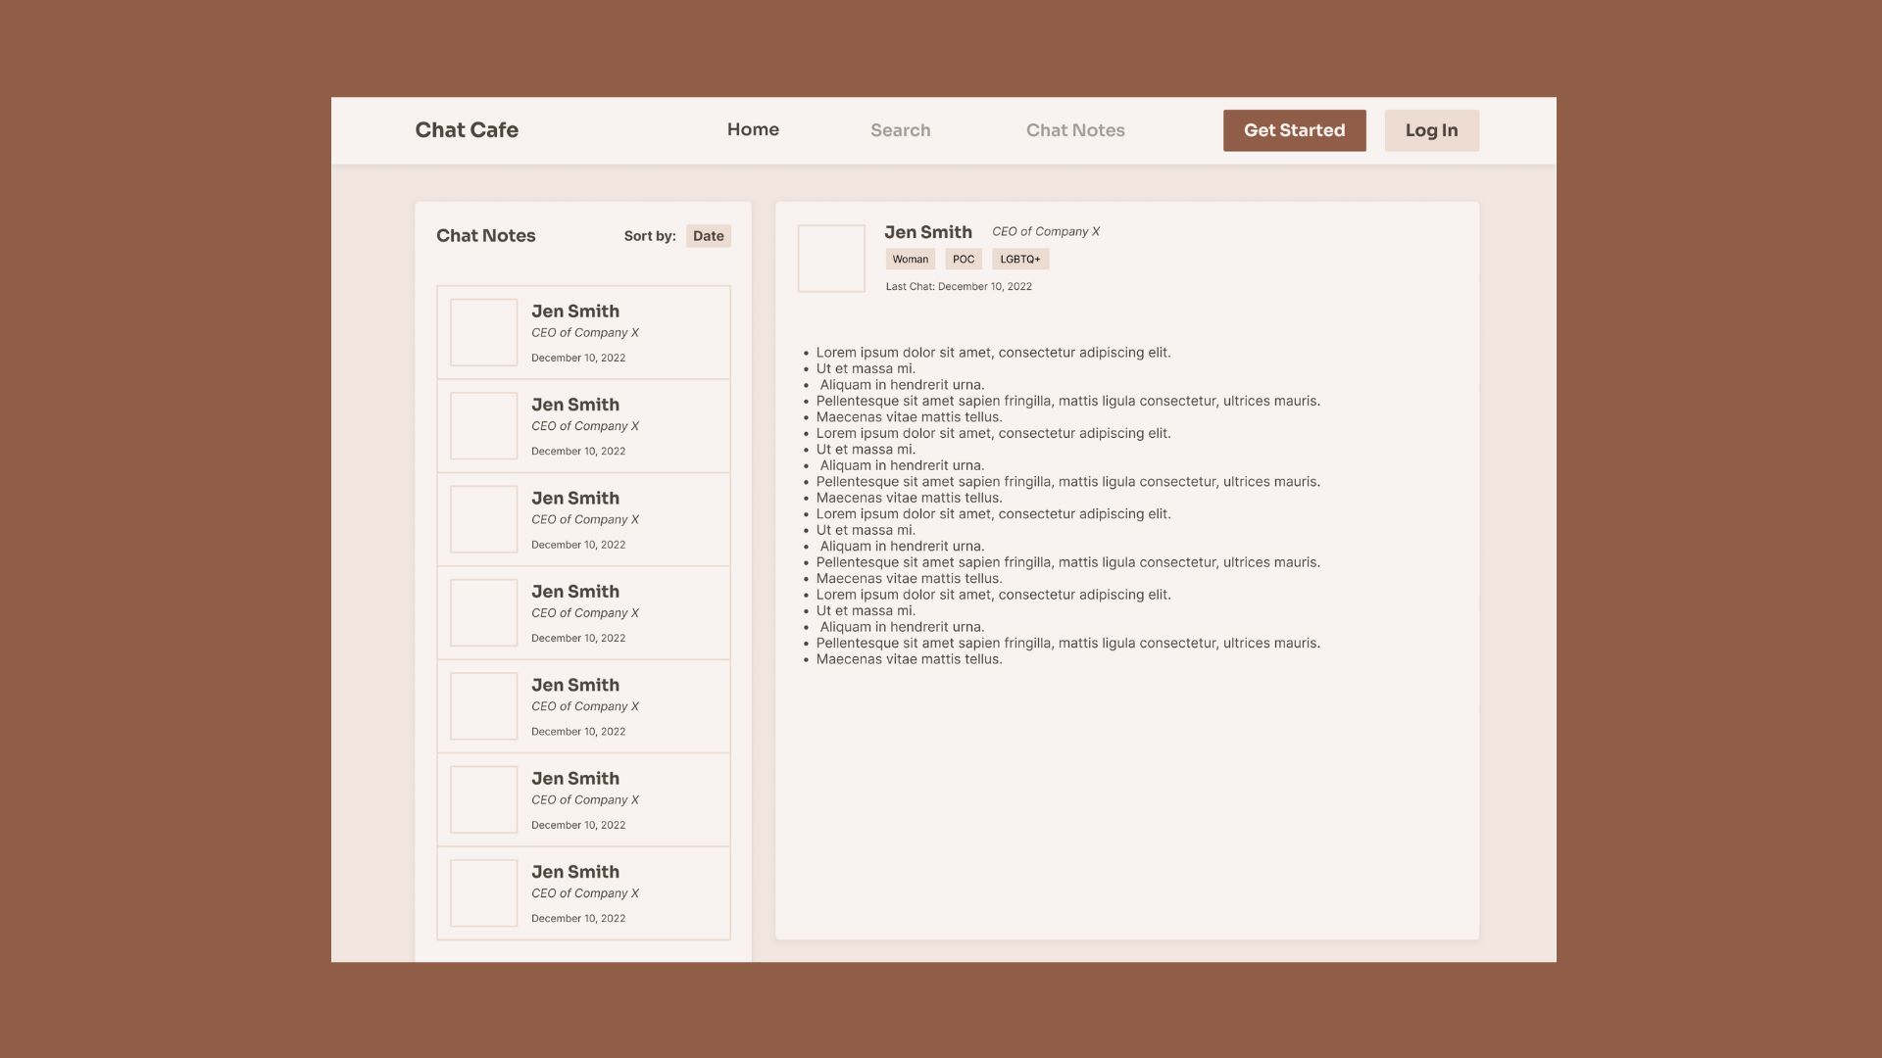Click second Jen Smith avatar thumbnail in list

coord(483,426)
